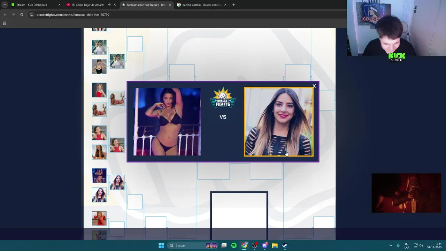Close the daniela castillo Google tab

pyautogui.click(x=225, y=5)
